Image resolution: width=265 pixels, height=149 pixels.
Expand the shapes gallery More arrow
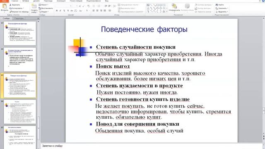(167, 12)
